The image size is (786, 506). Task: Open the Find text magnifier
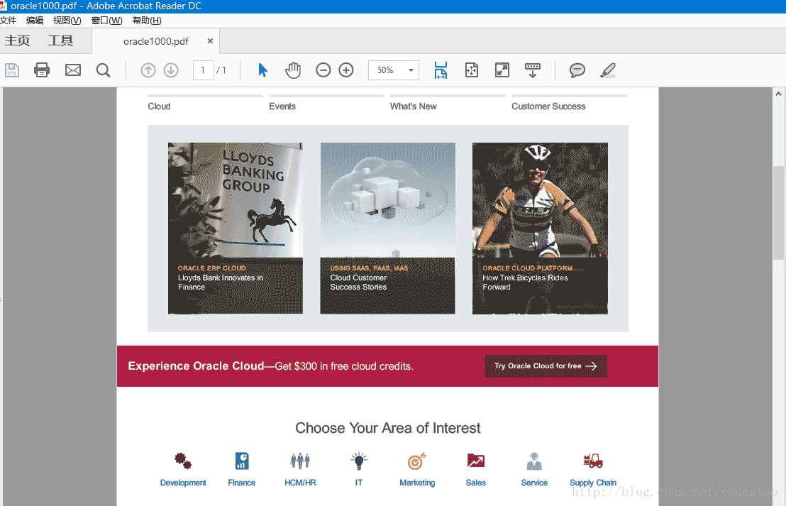pyautogui.click(x=104, y=70)
